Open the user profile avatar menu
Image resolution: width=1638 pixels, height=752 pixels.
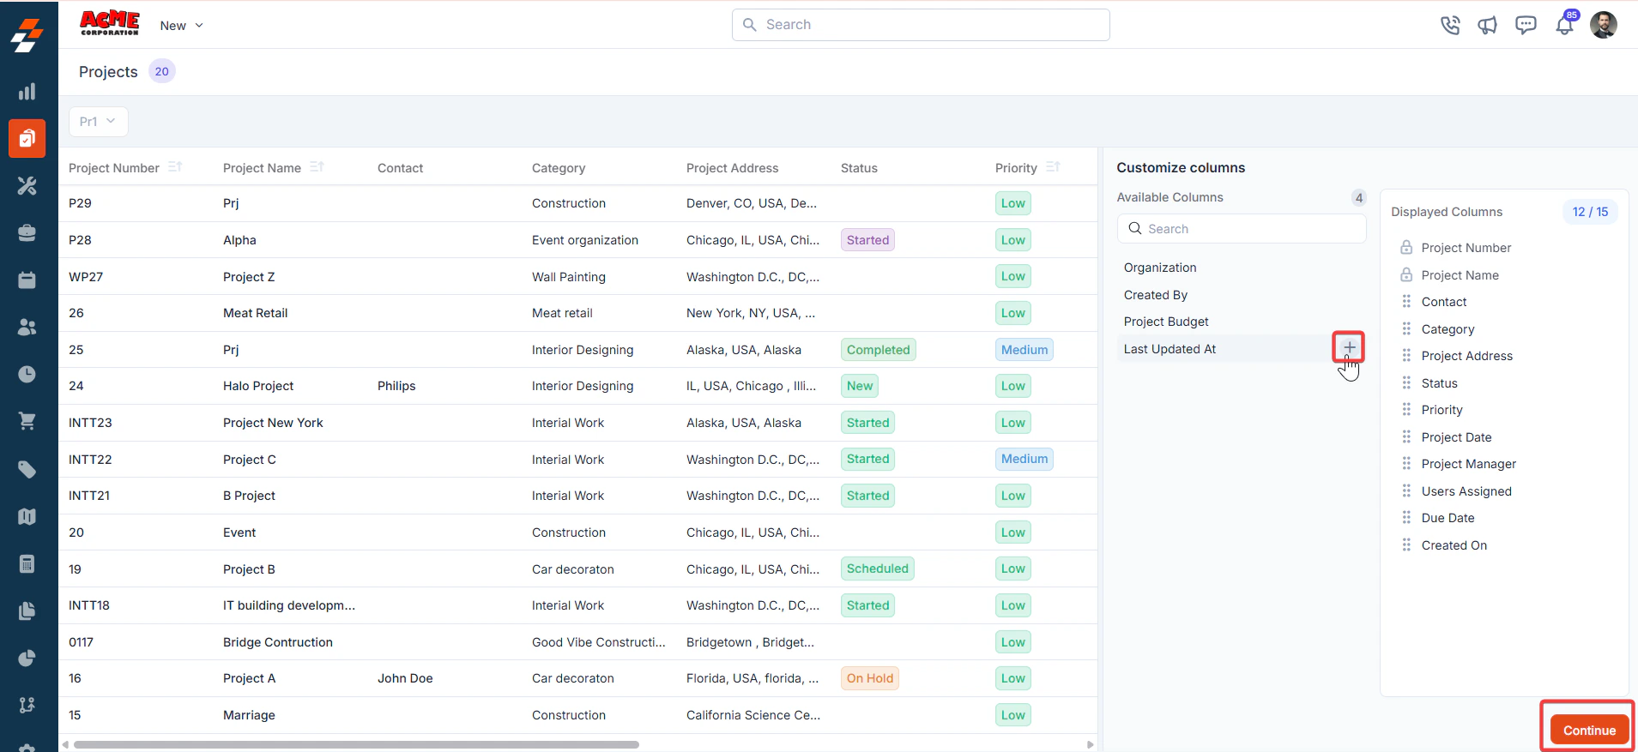pos(1603,25)
